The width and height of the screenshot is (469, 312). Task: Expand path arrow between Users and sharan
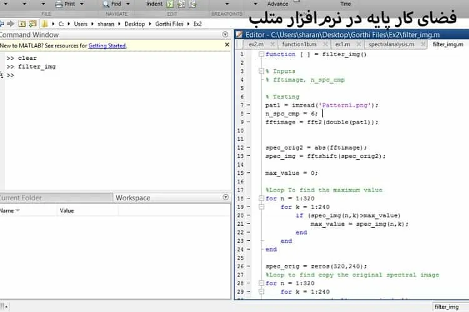click(92, 24)
